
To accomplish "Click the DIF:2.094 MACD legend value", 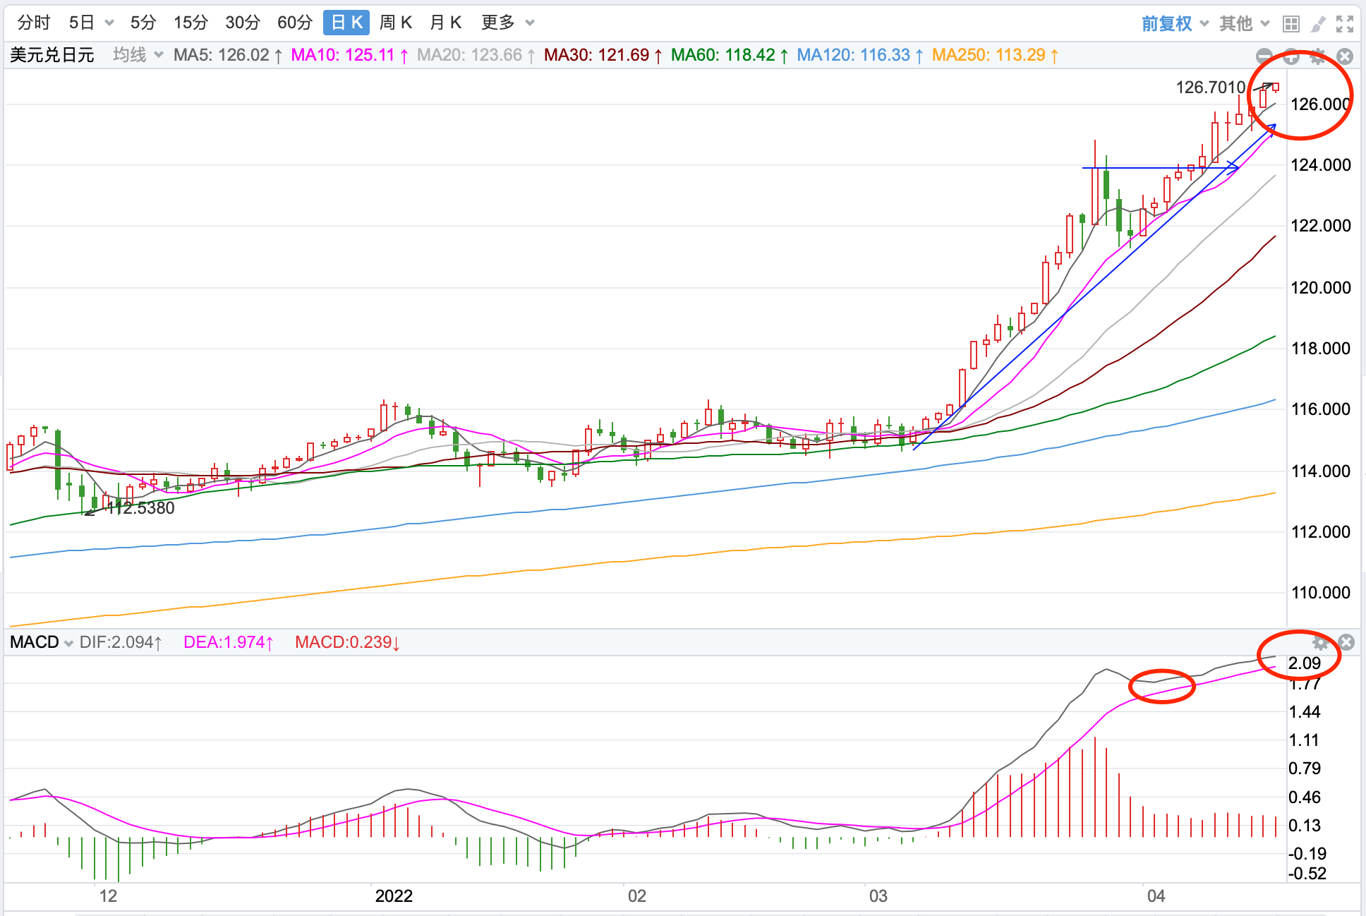I will click(x=121, y=642).
